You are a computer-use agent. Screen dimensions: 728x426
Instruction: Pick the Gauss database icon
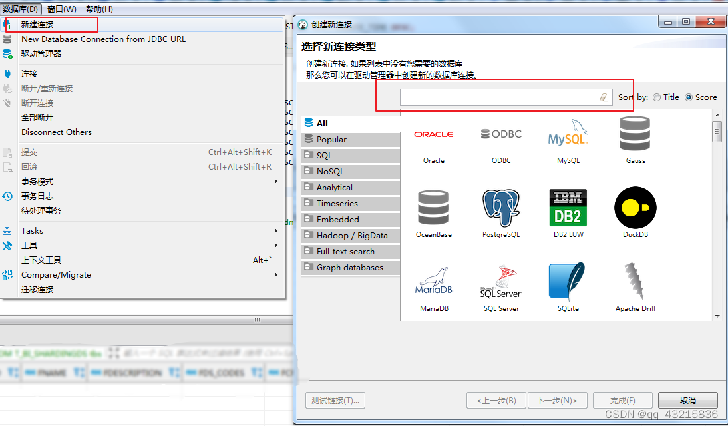[635, 133]
